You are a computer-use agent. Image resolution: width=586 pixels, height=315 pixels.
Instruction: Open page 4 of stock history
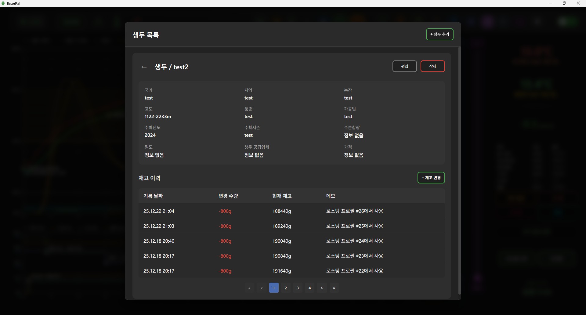310,288
